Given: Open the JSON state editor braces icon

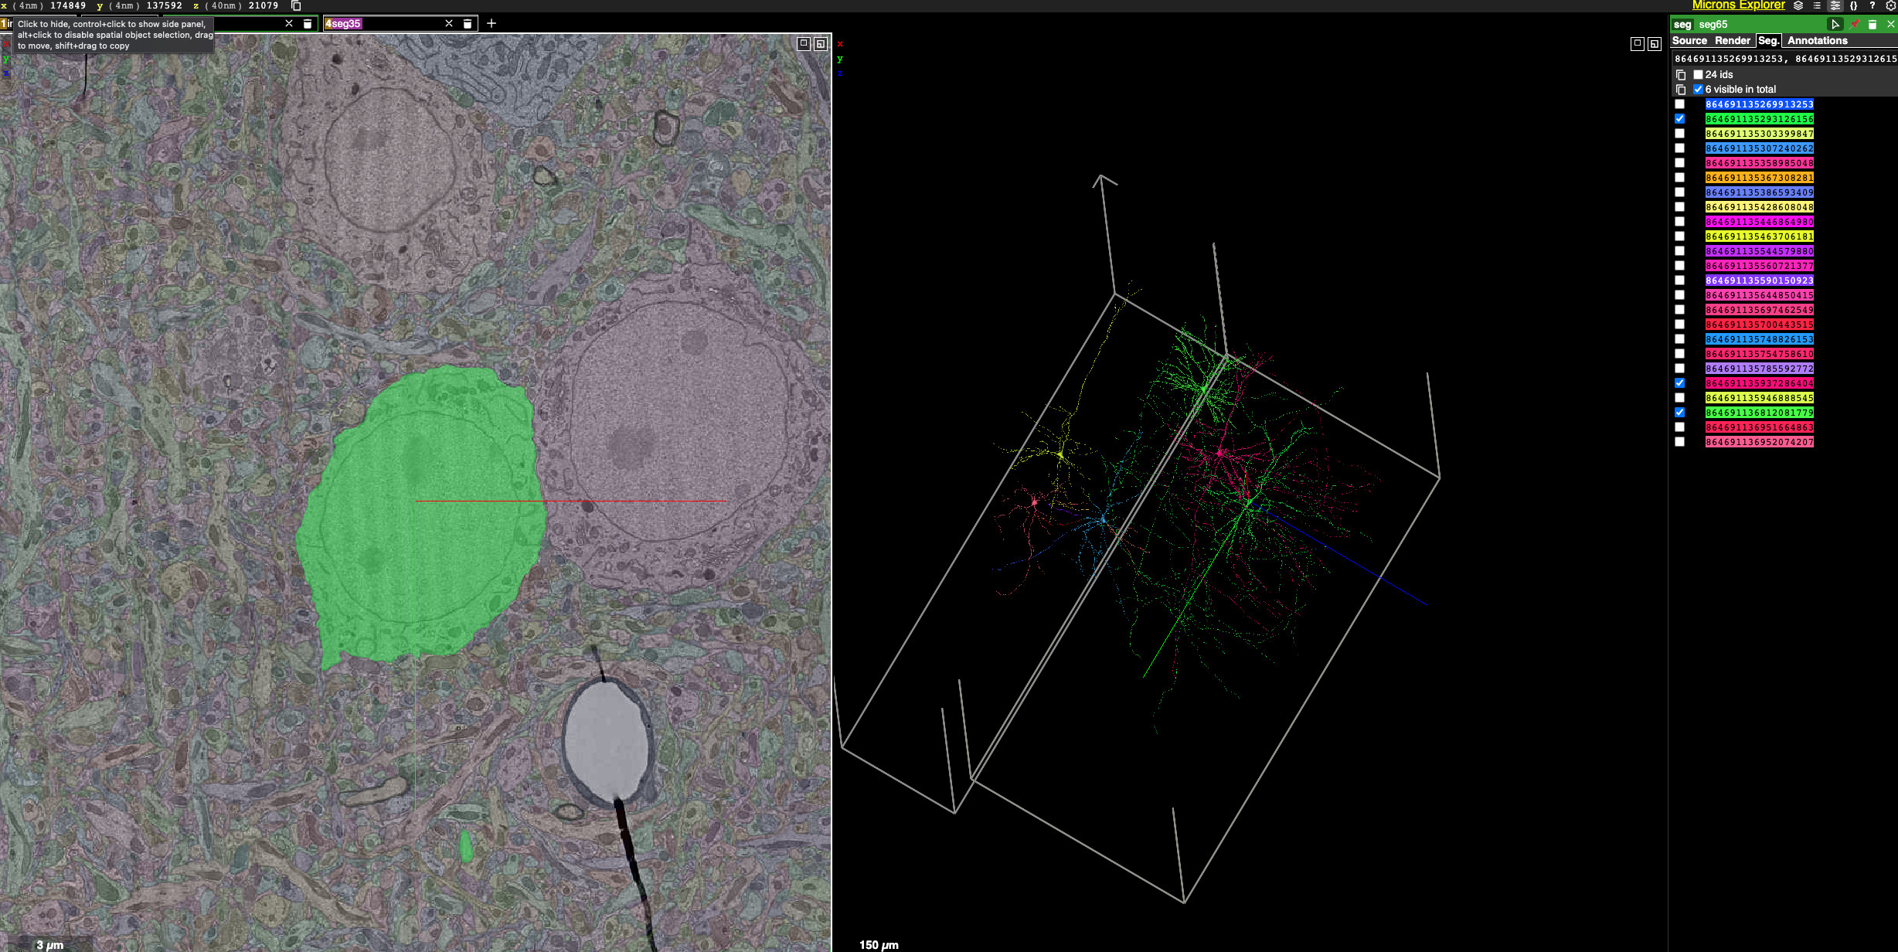Looking at the screenshot, I should click(x=1853, y=5).
